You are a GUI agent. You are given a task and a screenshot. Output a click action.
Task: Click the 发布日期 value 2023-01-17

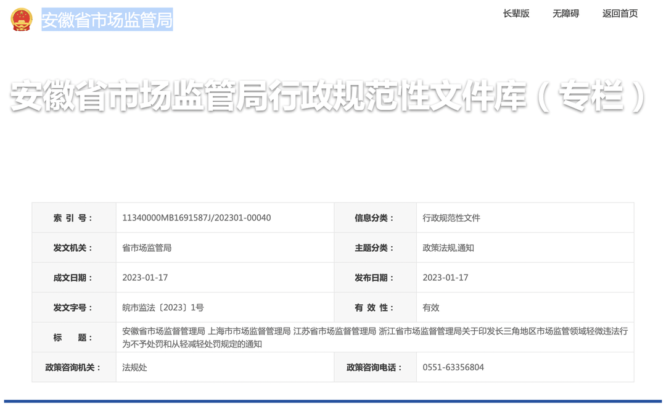(x=445, y=278)
